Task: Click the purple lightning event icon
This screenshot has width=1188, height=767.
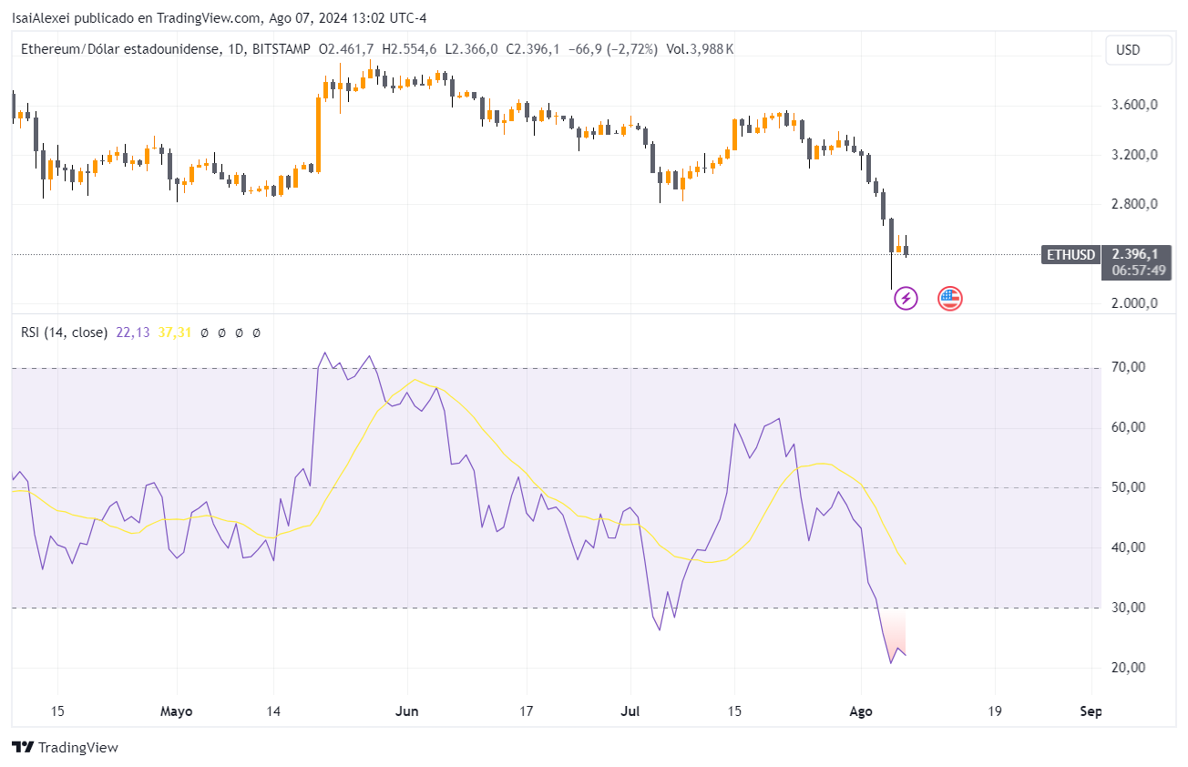Action: (x=906, y=298)
